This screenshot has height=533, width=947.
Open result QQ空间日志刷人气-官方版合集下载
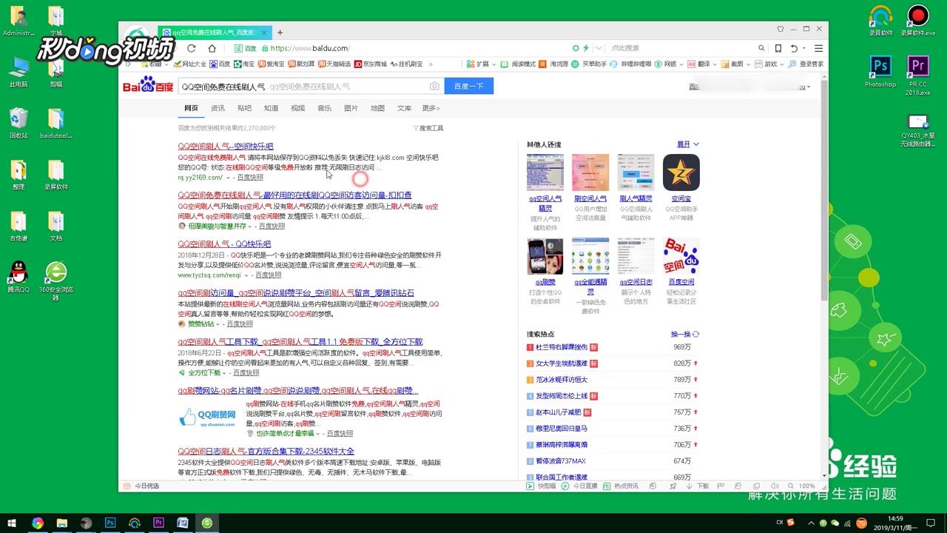tap(266, 452)
